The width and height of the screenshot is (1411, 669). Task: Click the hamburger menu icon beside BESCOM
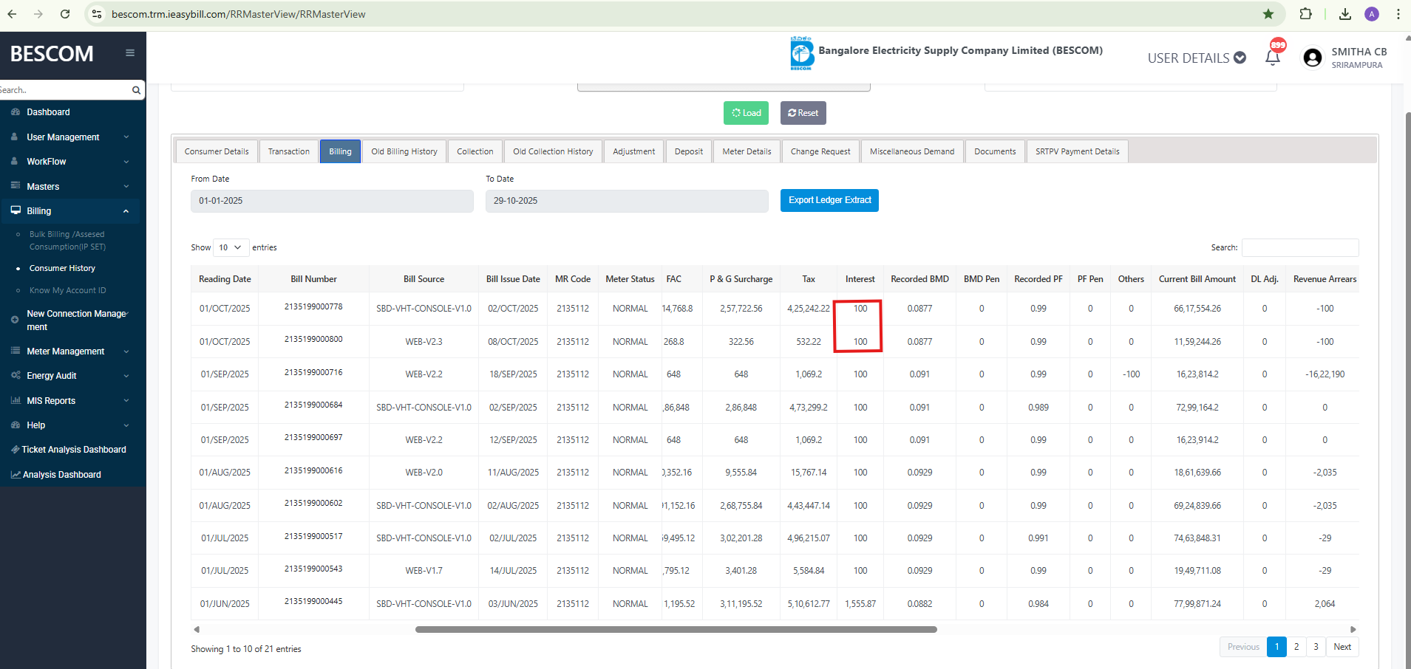tap(130, 53)
